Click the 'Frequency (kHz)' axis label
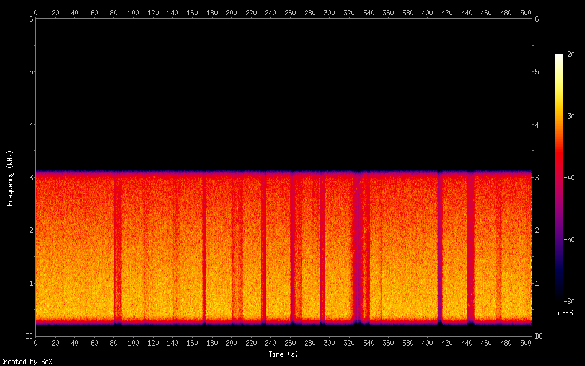 (x=10, y=178)
